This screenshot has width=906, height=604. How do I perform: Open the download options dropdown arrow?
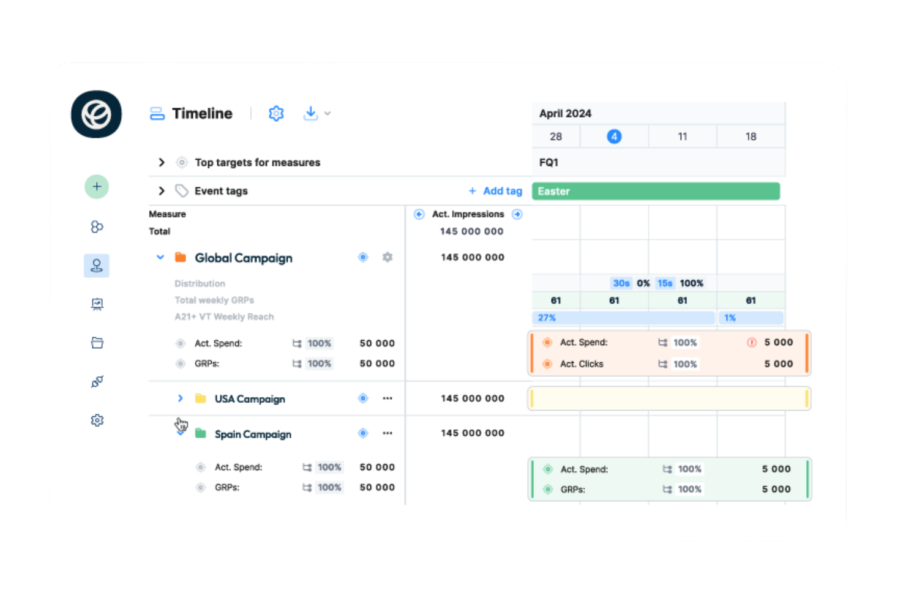point(328,114)
